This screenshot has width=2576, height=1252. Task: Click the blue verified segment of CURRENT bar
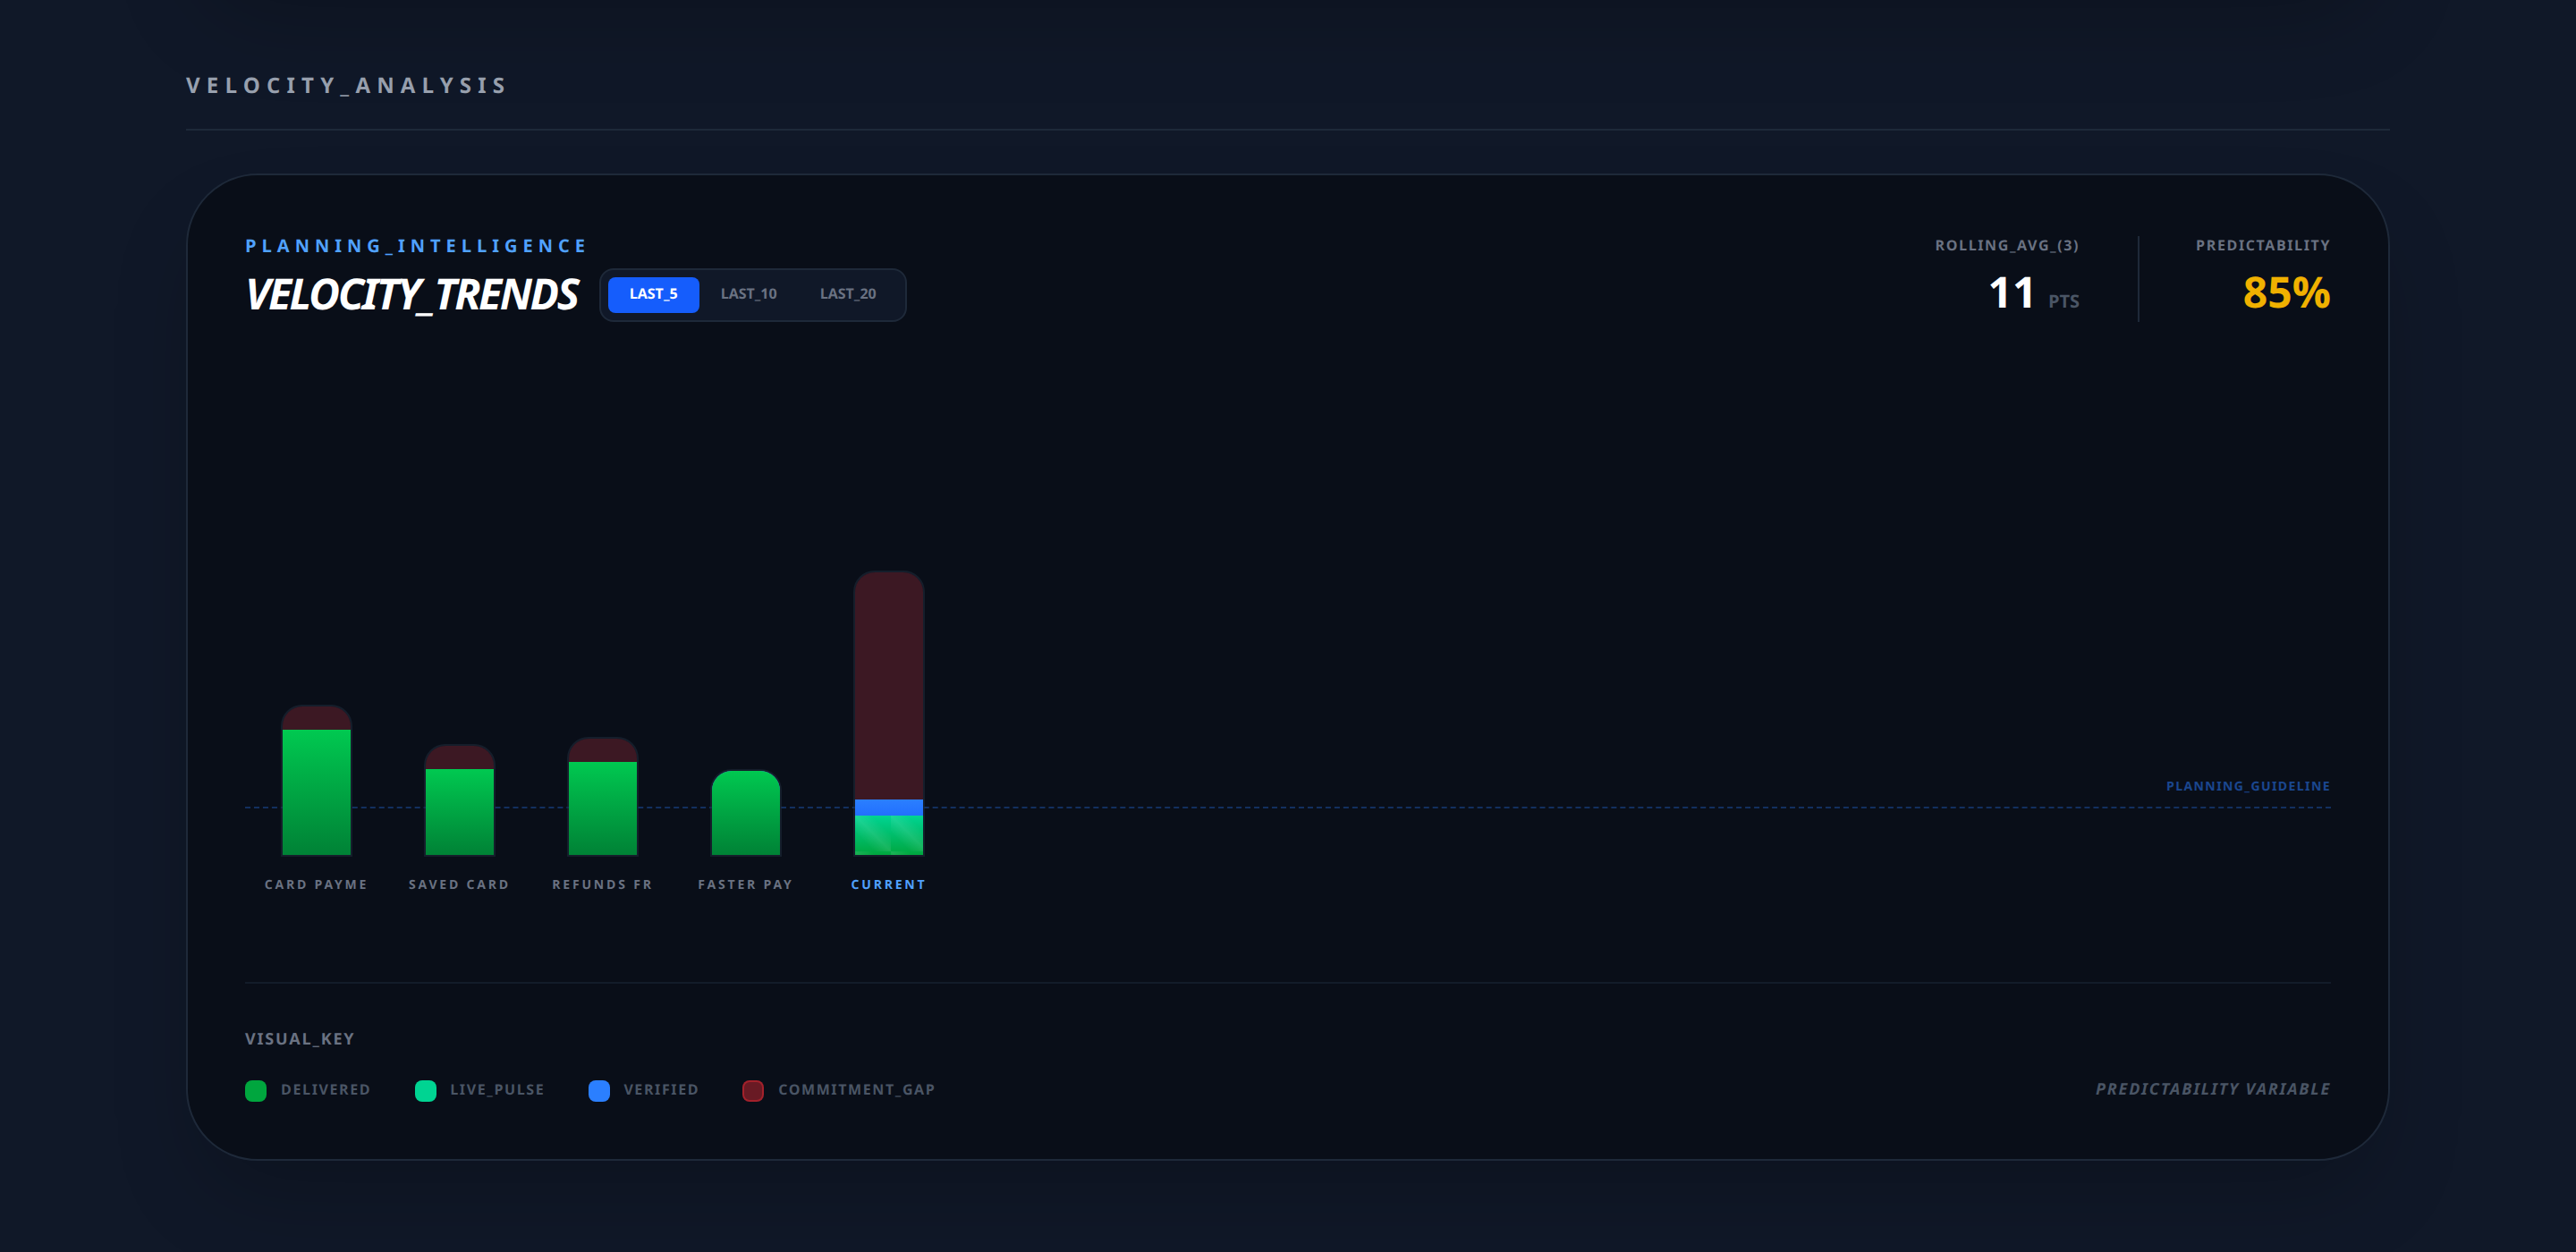(x=888, y=808)
